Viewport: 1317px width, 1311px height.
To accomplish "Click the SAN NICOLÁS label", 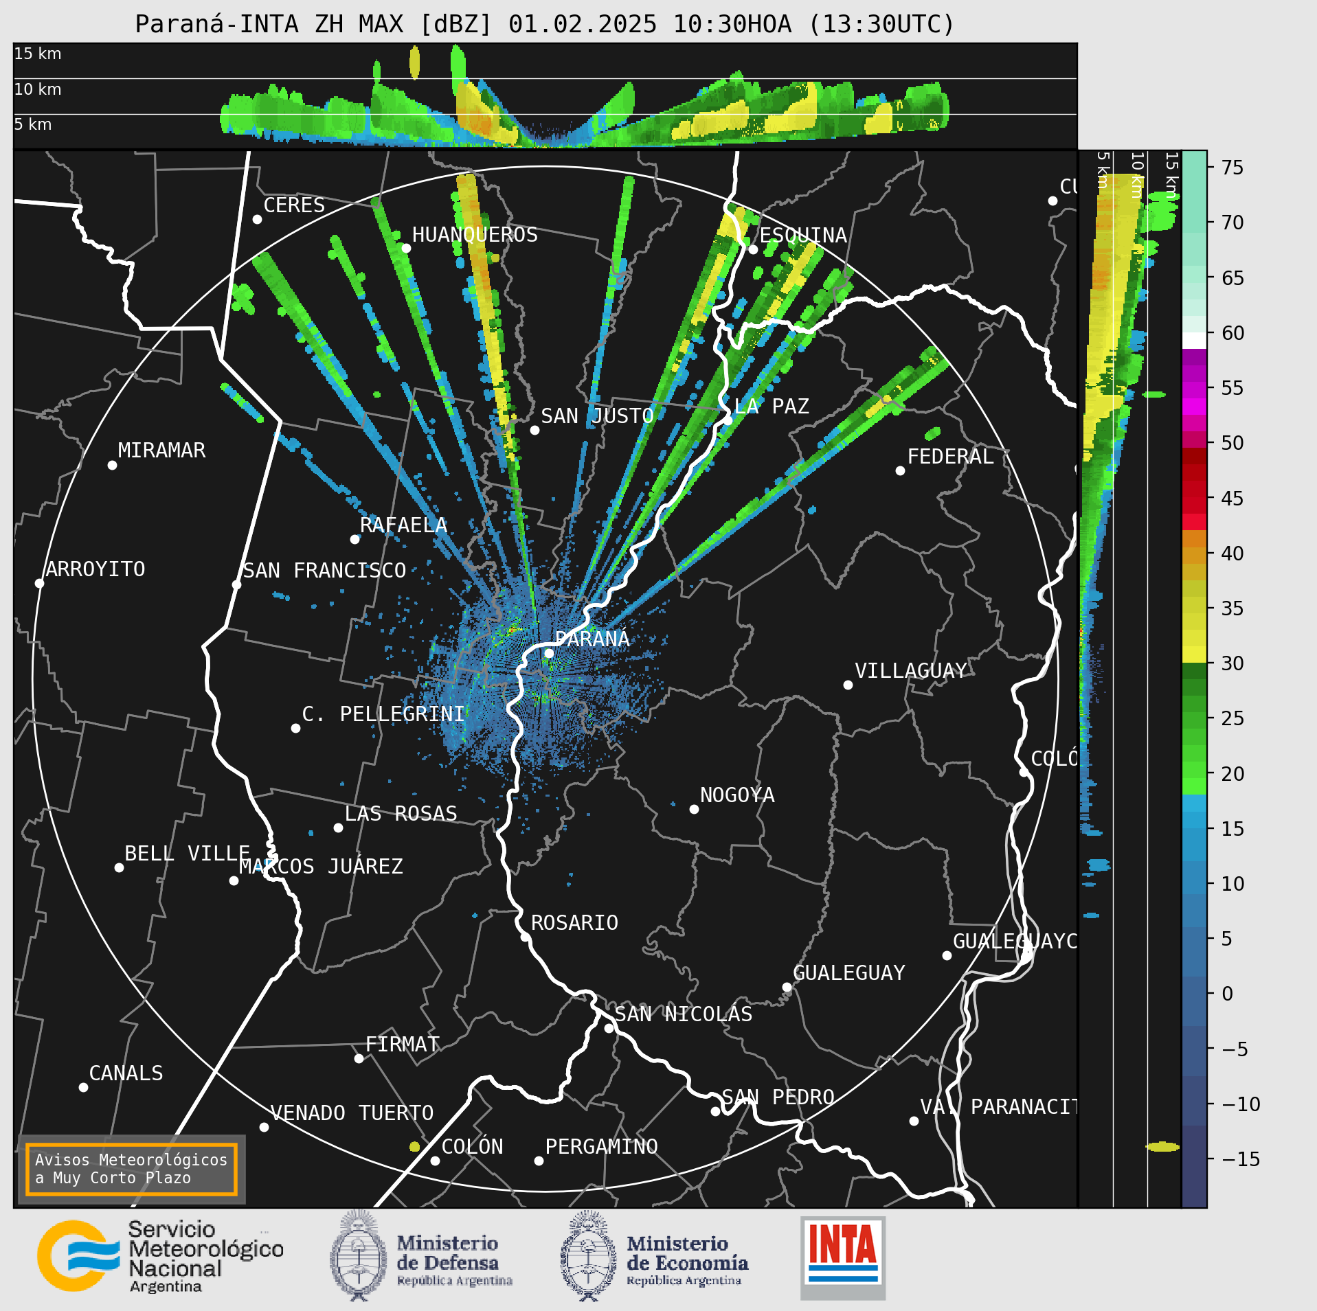I will tap(684, 1014).
